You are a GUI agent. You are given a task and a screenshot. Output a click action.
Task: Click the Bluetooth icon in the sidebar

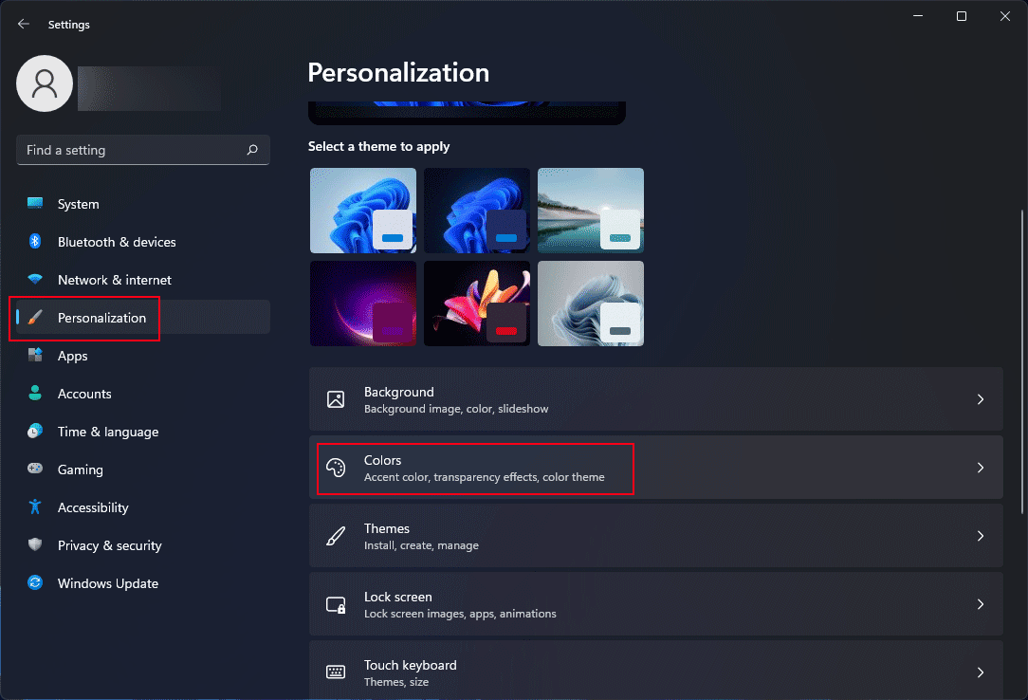(x=35, y=242)
